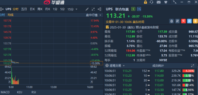This screenshot has width=198, height=95.
Task: Switch to the 日K chart tab
Action: (x=32, y=9)
